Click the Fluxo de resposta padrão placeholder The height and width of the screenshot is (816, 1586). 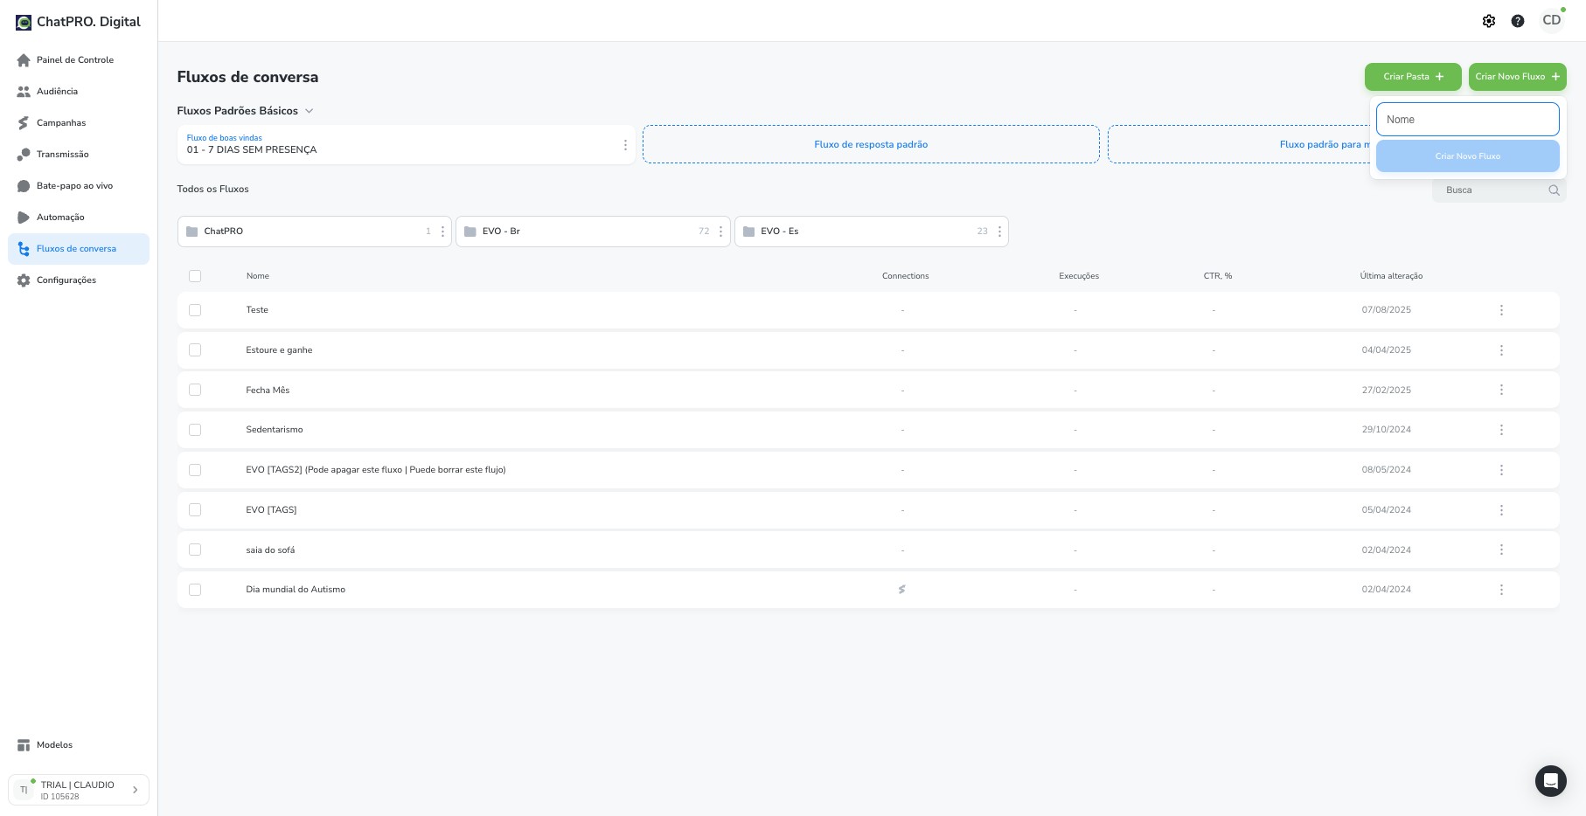click(x=871, y=144)
